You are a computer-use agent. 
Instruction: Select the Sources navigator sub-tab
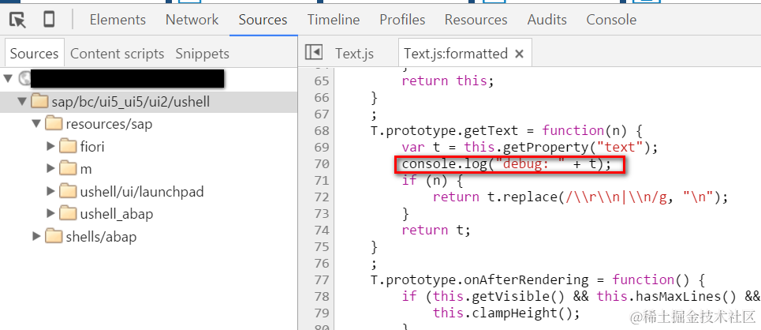(34, 54)
